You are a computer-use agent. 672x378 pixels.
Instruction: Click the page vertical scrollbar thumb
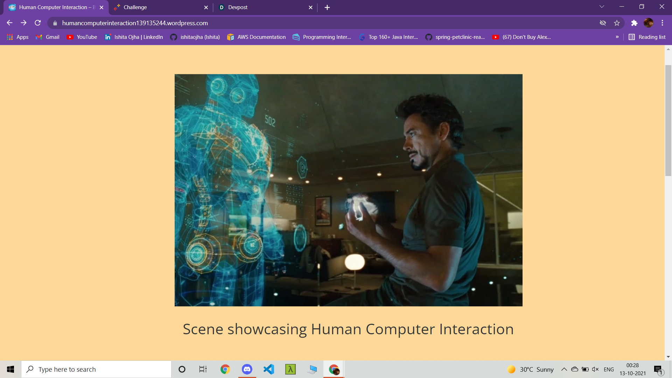668,120
